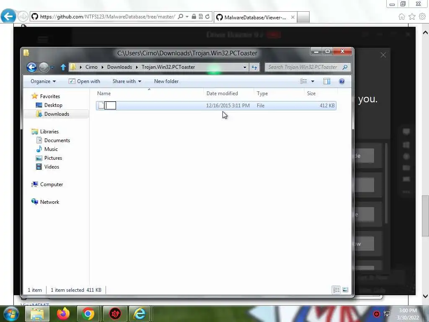Select the MalwareDatabase/Viewer browser tab

point(255,17)
